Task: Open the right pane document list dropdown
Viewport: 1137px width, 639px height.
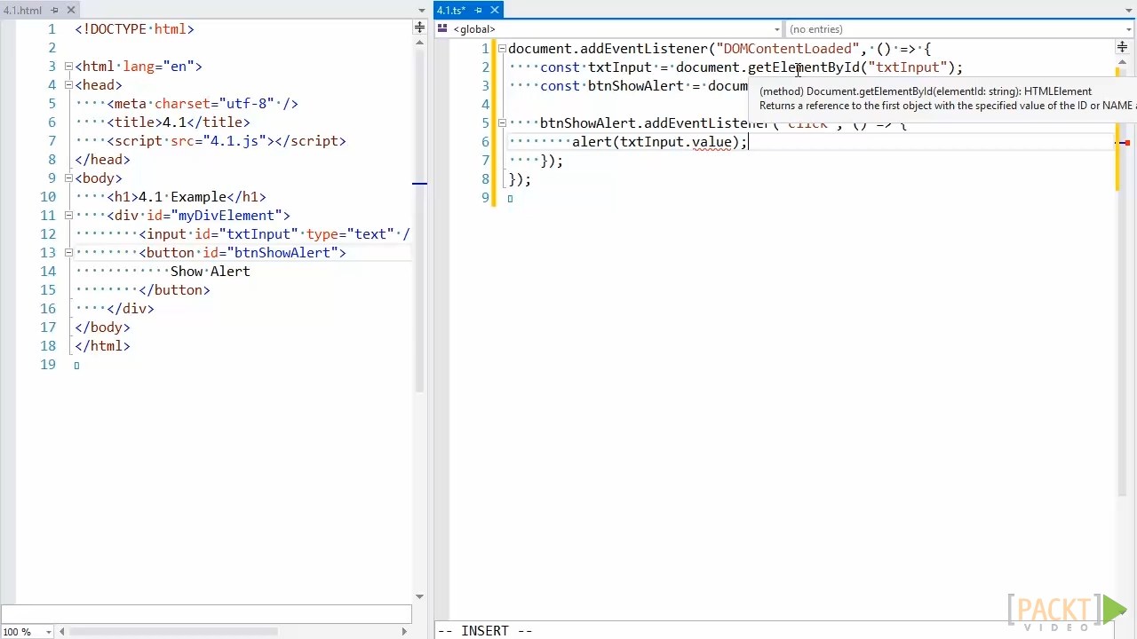Action: (1129, 11)
